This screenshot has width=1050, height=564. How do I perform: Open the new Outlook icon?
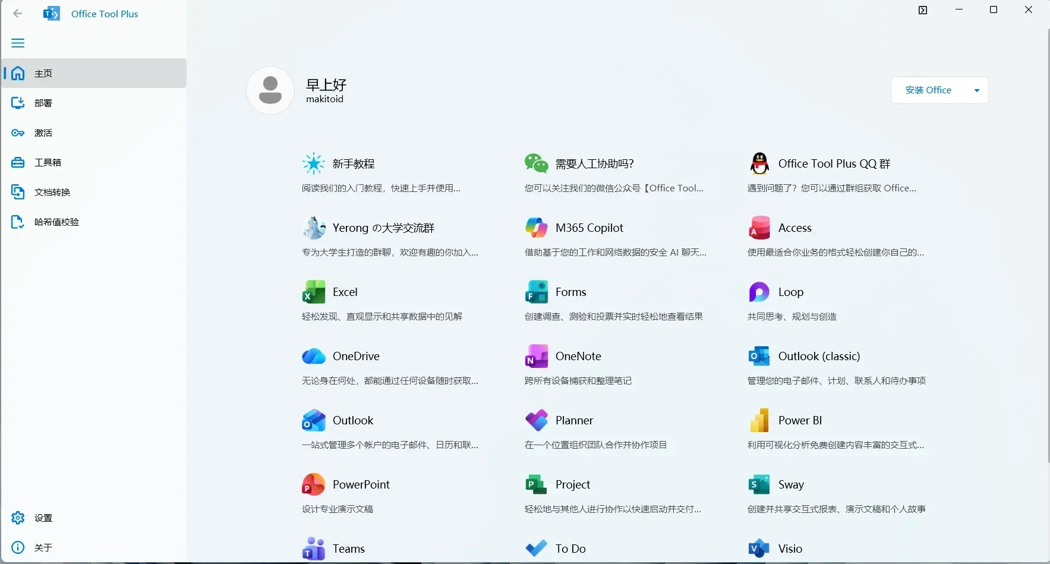coord(314,420)
